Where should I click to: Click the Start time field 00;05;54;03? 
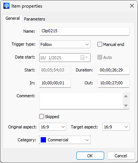pos(55,70)
